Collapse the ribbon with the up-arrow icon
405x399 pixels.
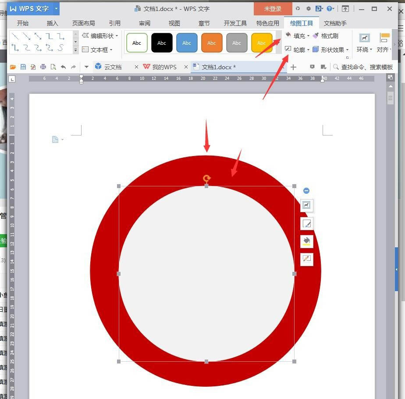[x=345, y=9]
